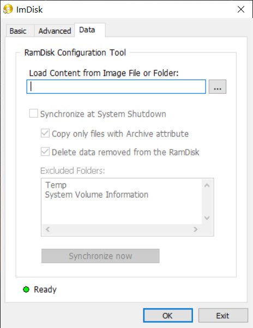
Task: Click the right arrow of the horizontal scrollbar
Action: pyautogui.click(x=196, y=229)
